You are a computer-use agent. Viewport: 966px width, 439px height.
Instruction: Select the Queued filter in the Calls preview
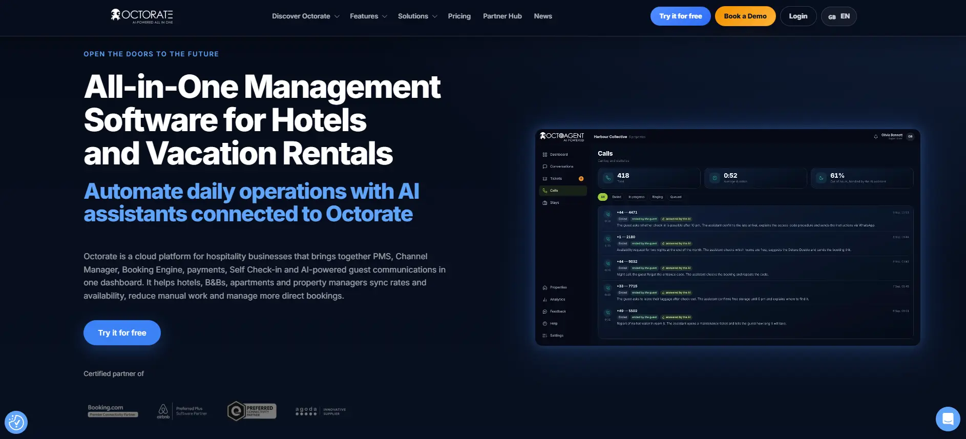pyautogui.click(x=676, y=197)
